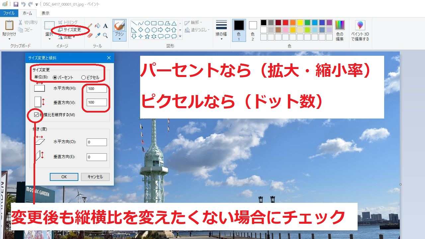Choose the straight line shape
Viewport: 425px width, 239px height.
[134, 23]
